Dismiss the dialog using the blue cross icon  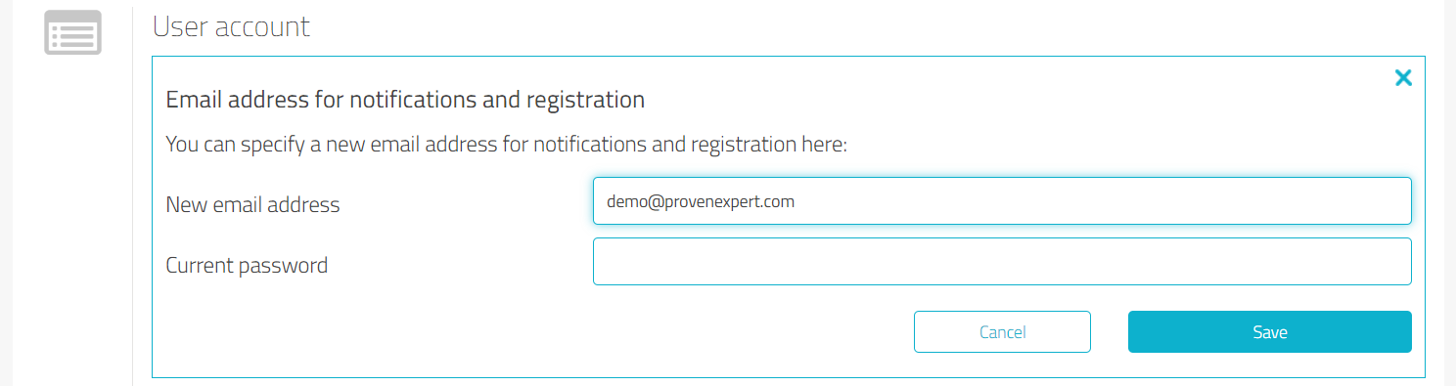(x=1403, y=78)
